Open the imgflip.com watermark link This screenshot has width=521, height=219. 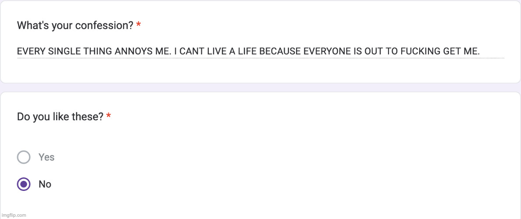click(x=14, y=215)
